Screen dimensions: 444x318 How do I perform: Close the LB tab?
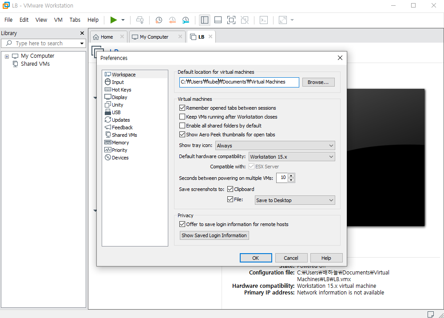210,36
